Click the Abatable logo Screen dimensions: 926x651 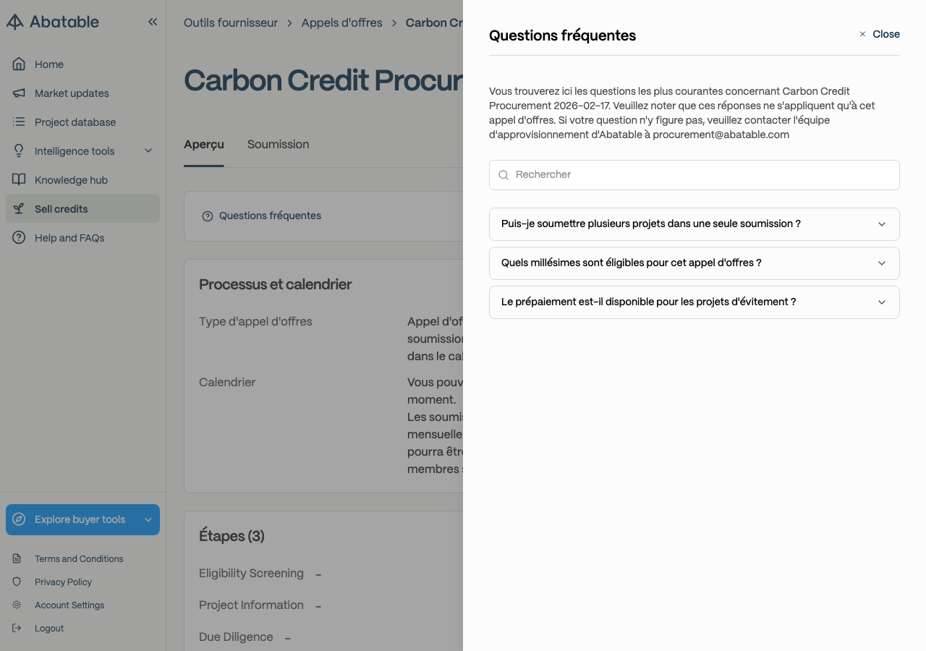click(x=53, y=22)
